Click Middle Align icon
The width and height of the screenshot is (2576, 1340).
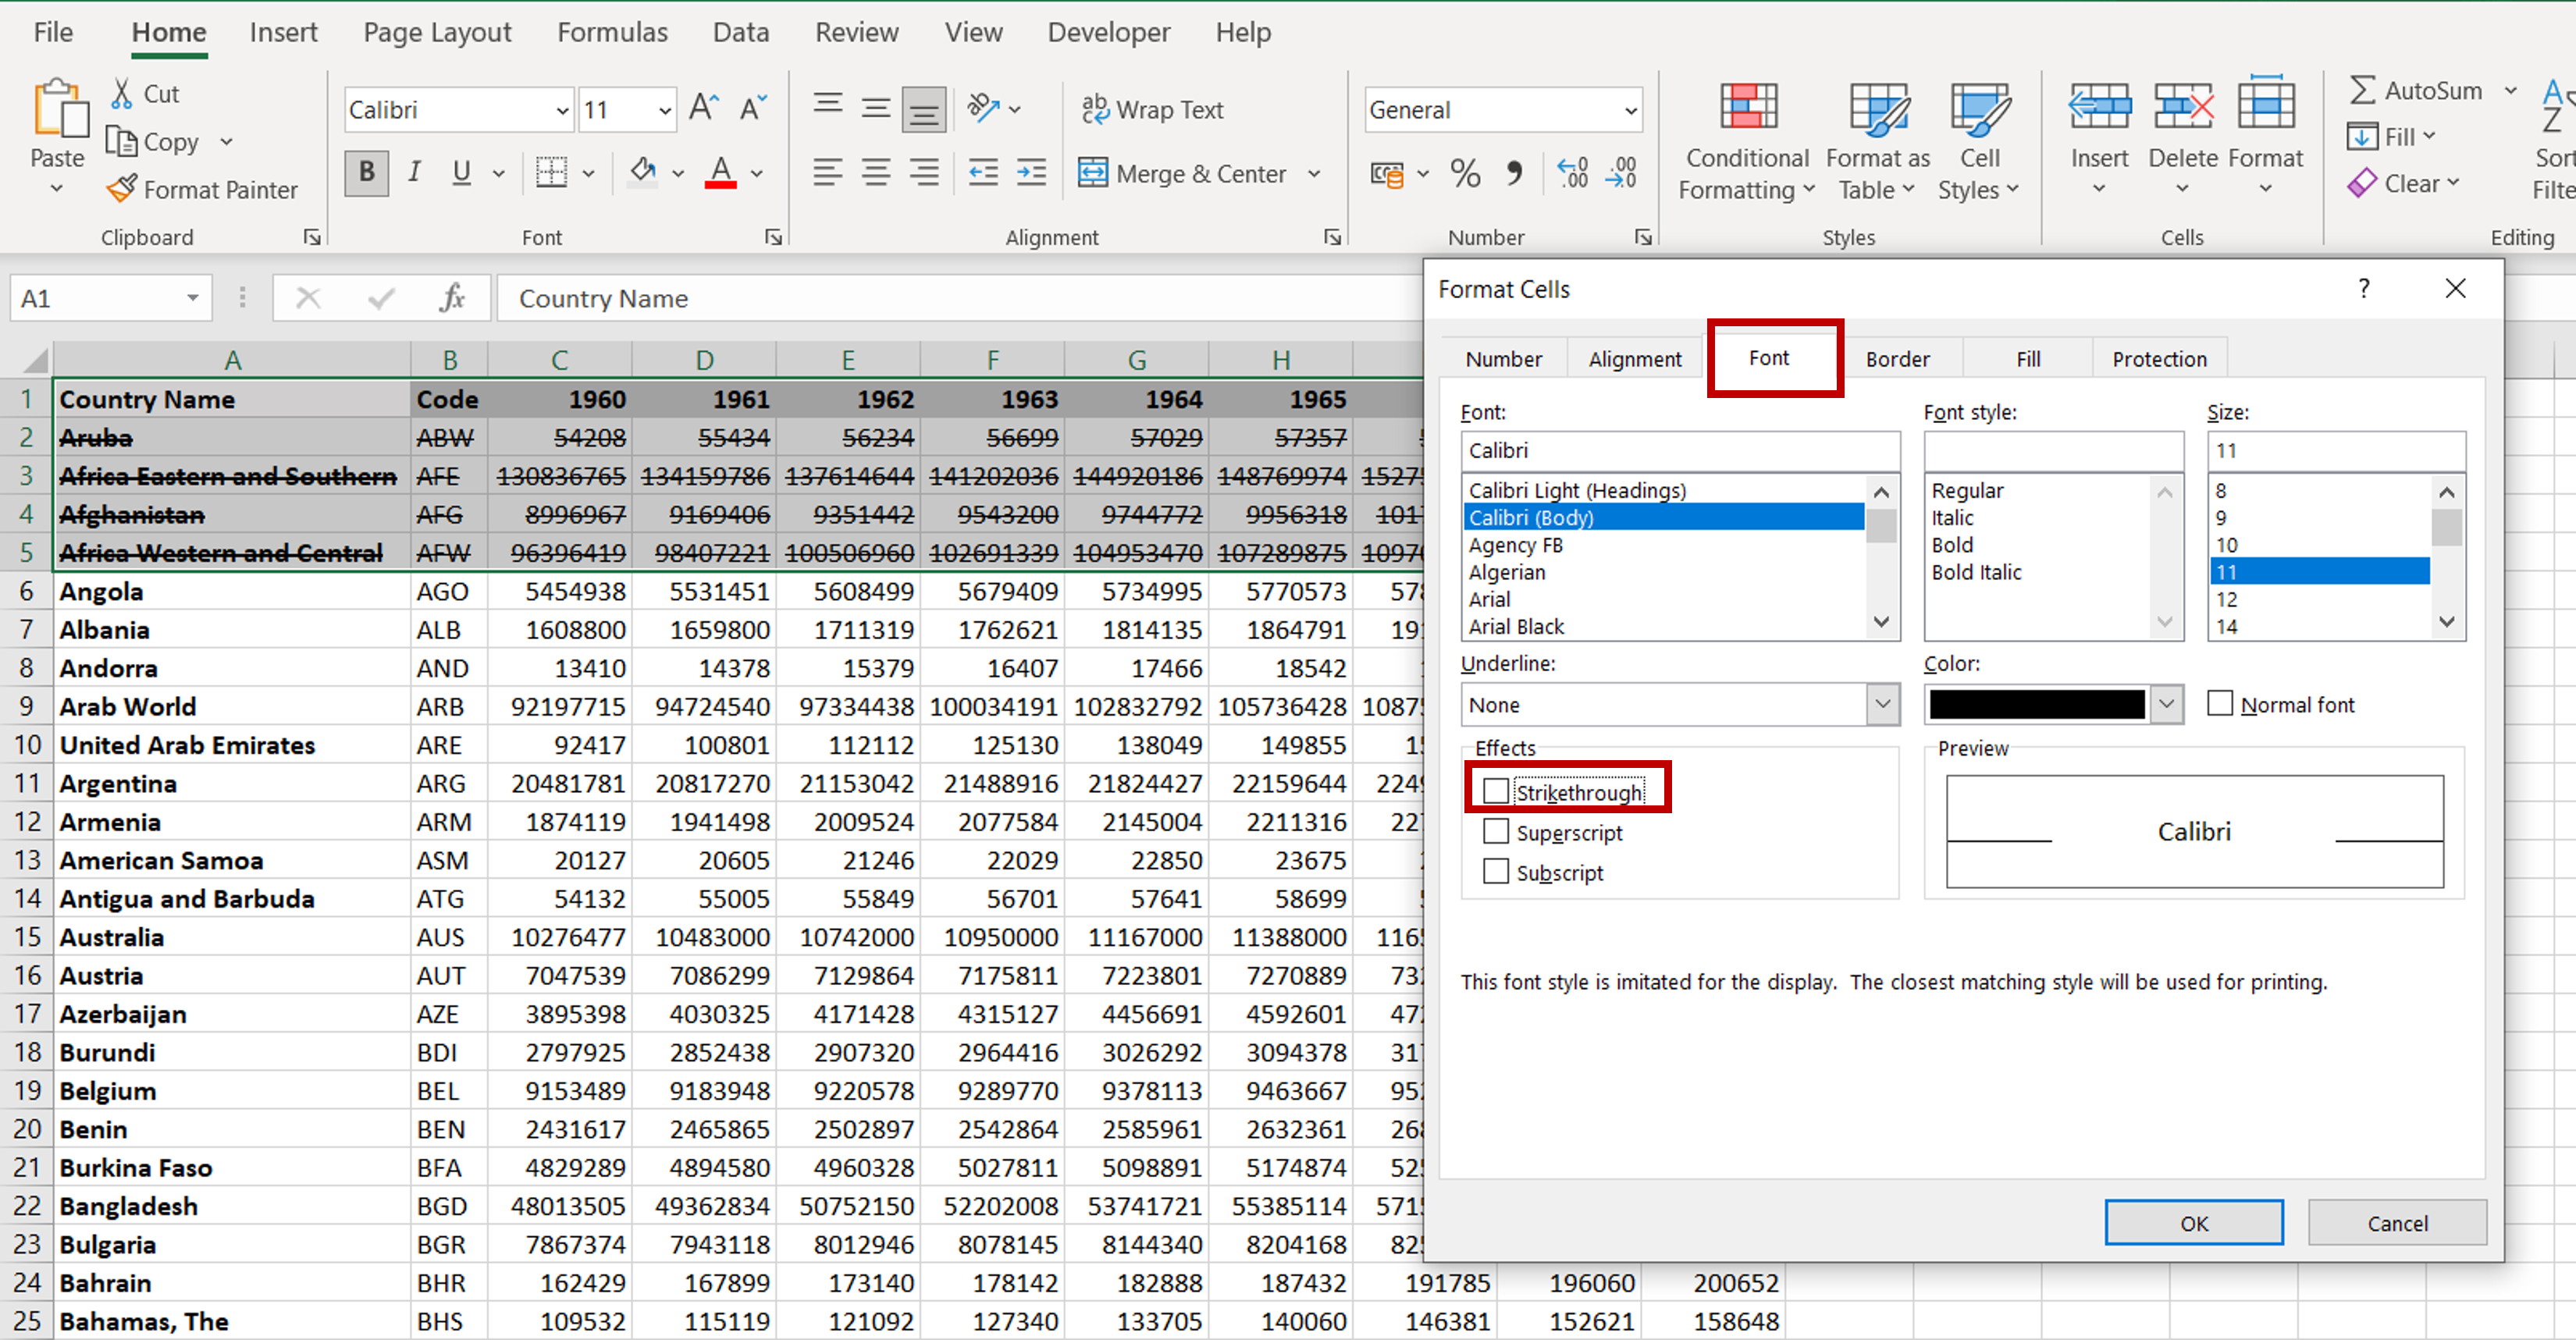(876, 108)
